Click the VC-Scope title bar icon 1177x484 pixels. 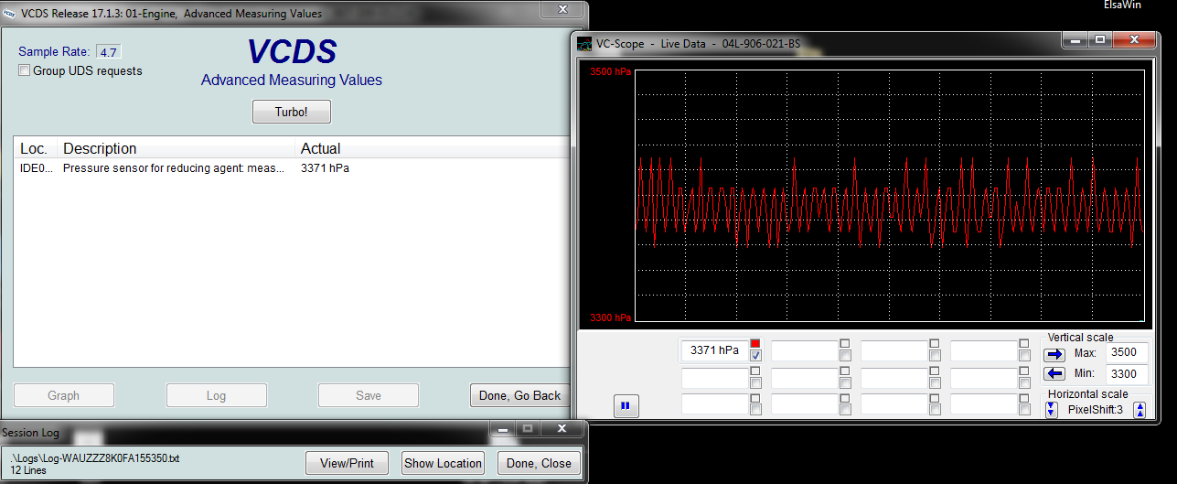click(x=585, y=43)
